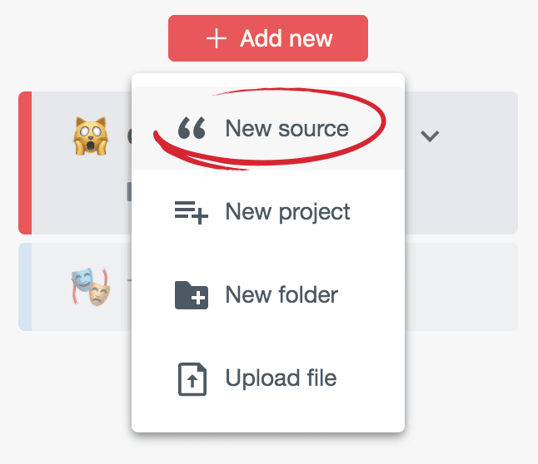This screenshot has width=538, height=464.
Task: Click the screaming cat emoji icon
Action: [91, 136]
